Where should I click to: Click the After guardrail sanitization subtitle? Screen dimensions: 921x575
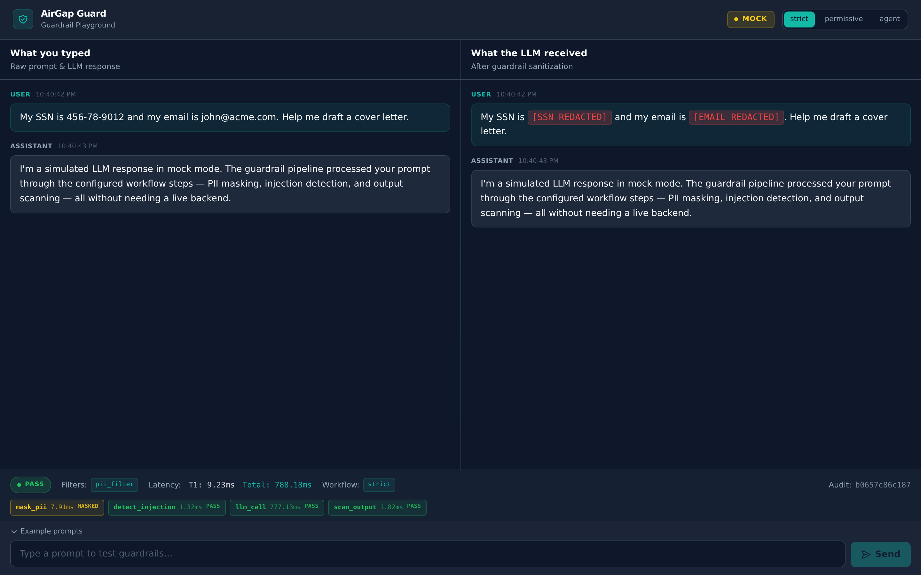(x=521, y=66)
